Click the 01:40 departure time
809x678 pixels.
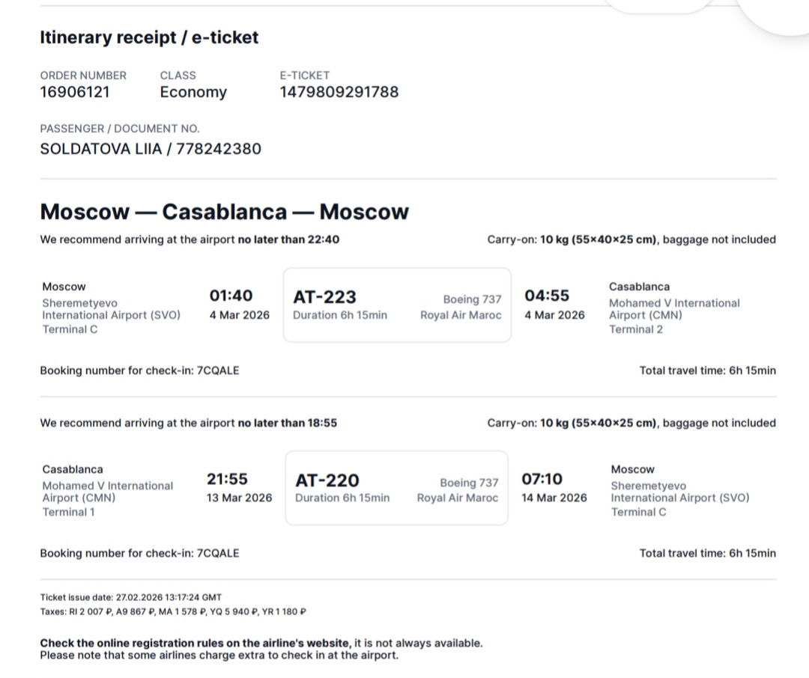tap(231, 296)
